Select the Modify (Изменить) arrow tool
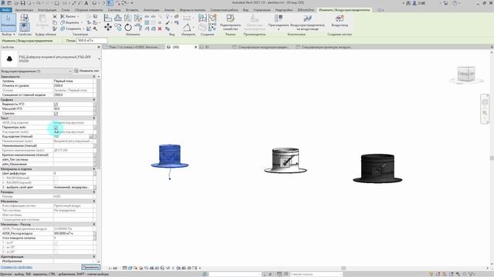Screen dimensions: 494x277 [x=8, y=22]
